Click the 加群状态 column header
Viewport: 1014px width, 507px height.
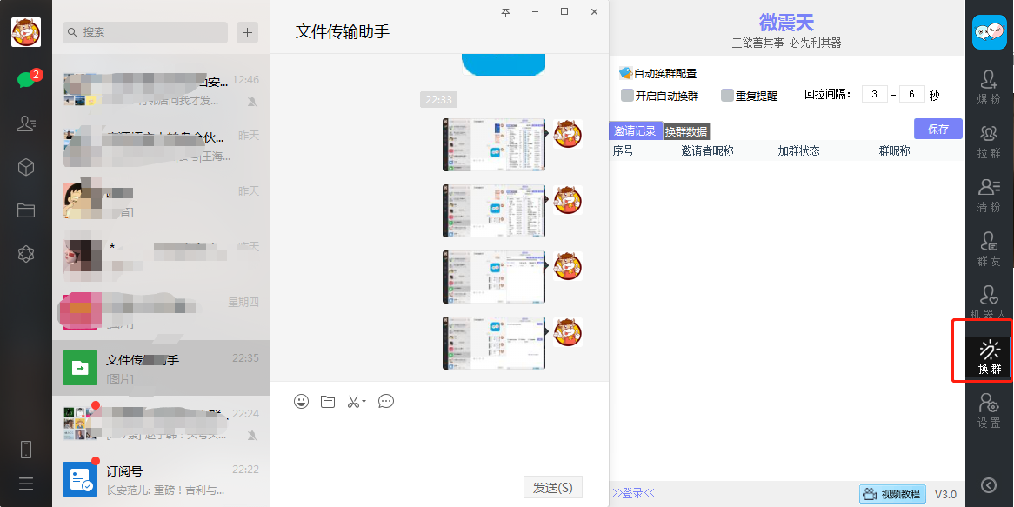coord(798,150)
